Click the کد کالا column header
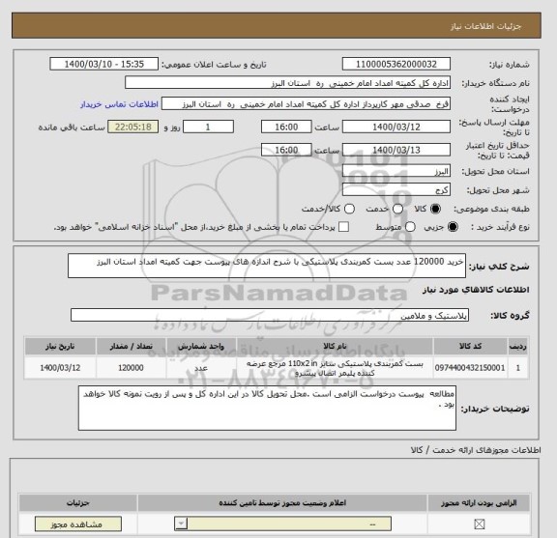The height and width of the screenshot is (538, 557). pyautogui.click(x=470, y=347)
